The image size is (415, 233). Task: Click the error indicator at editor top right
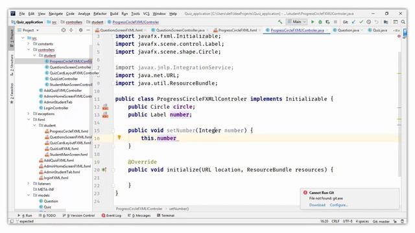399,36
